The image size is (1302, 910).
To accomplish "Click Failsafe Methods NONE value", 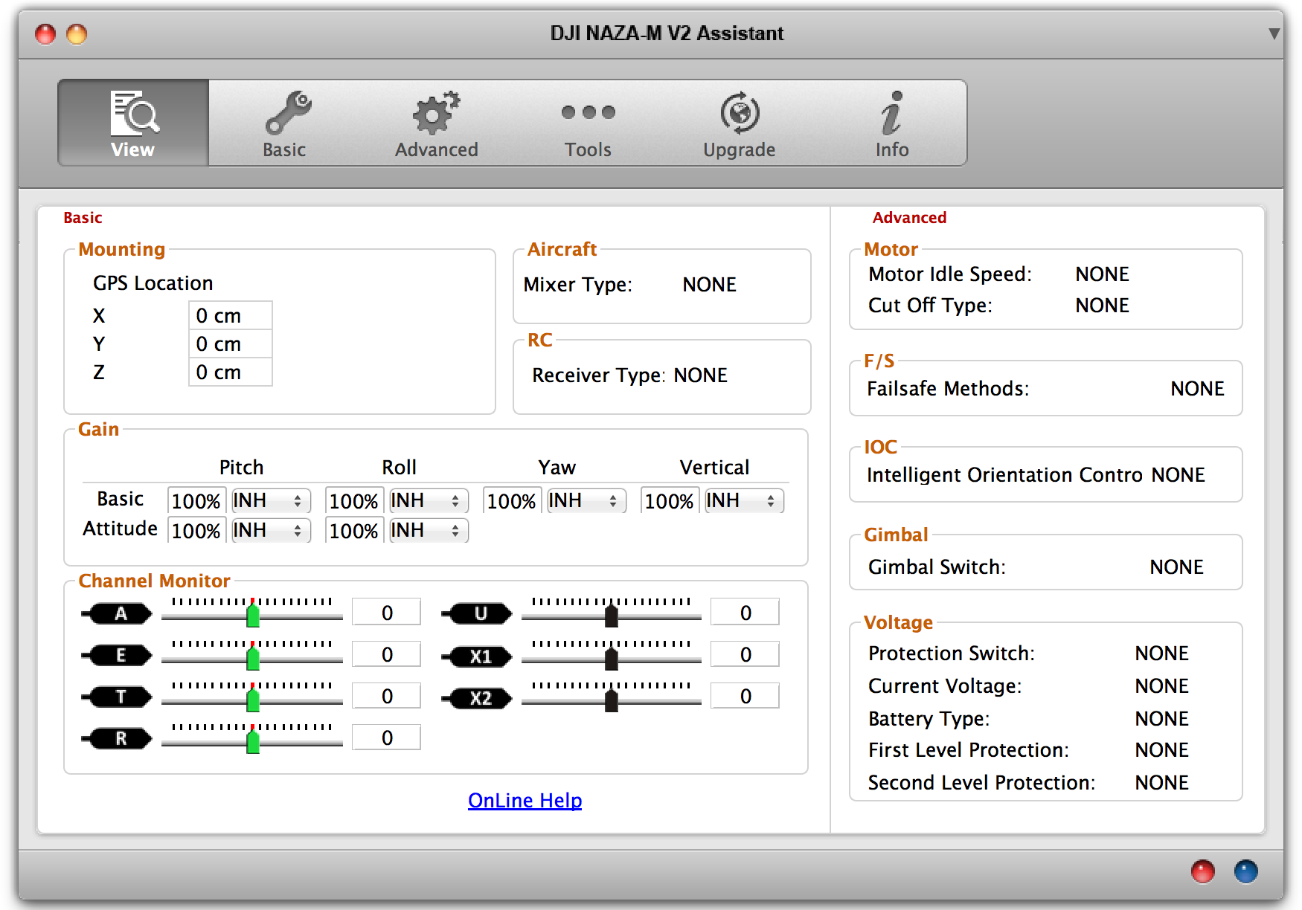I will [x=1197, y=389].
